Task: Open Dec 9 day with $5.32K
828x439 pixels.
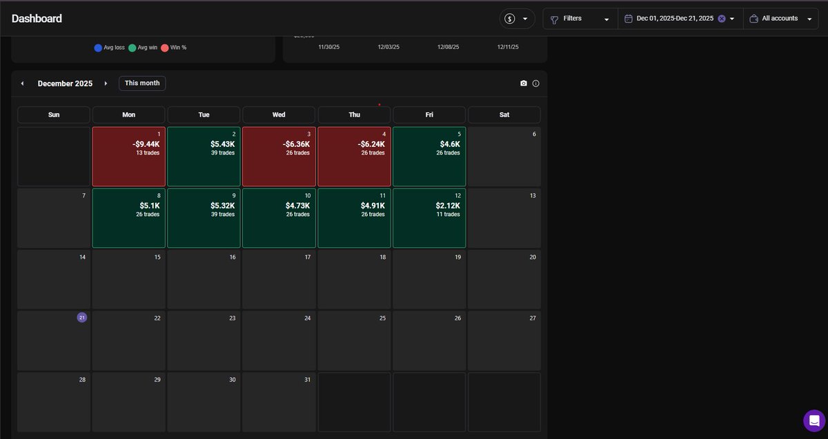Action: point(204,218)
